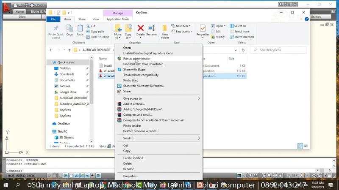Click Pin to Quick access icon

coord(56,32)
